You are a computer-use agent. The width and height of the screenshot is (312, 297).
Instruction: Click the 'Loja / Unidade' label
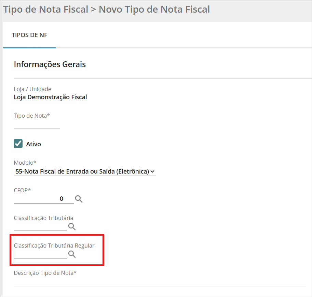click(x=32, y=89)
